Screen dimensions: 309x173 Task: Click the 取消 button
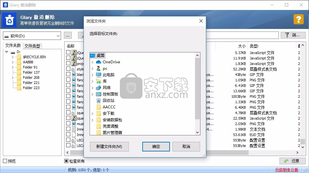click(186, 147)
